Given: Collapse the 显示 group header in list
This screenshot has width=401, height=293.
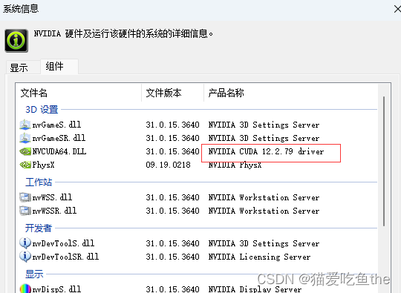Looking at the screenshot, I should coord(34,274).
